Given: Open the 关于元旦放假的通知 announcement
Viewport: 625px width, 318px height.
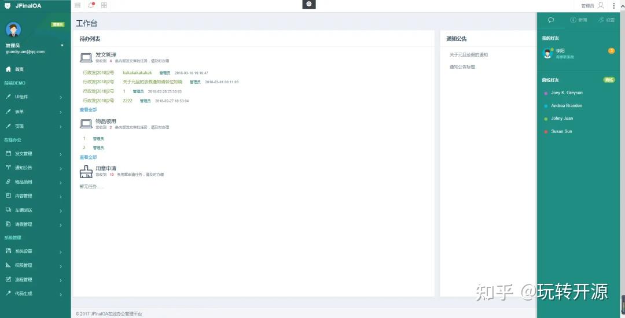Looking at the screenshot, I should pos(469,55).
